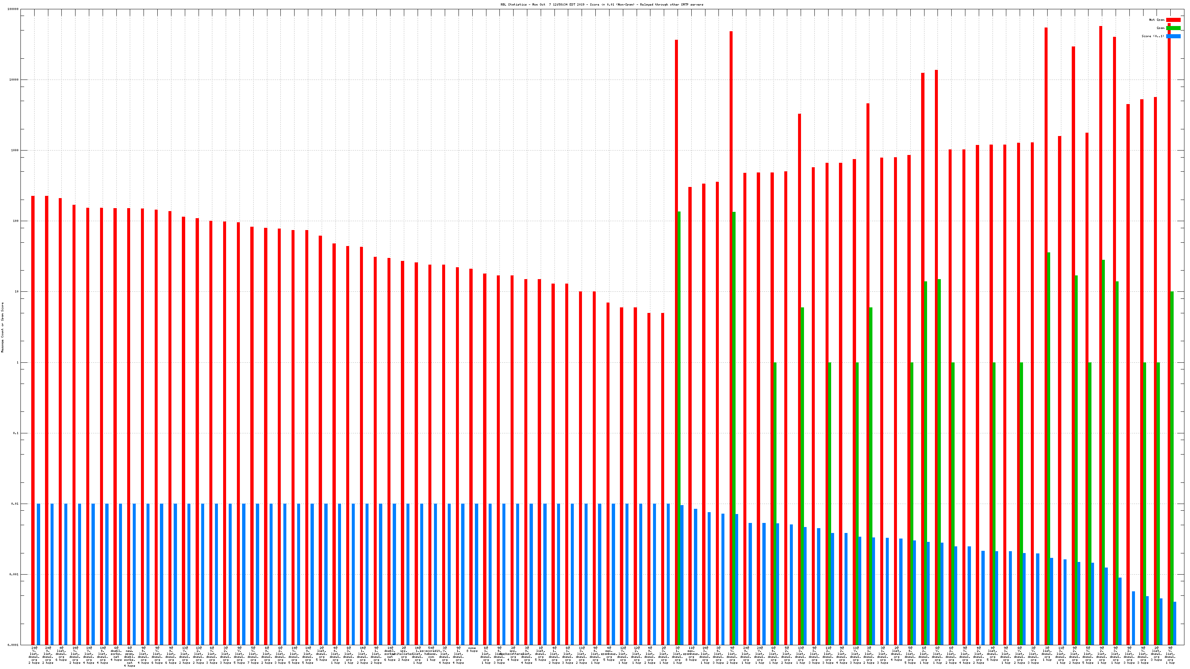Click the "Message Count or Spam Score" axis label

pos(2,327)
